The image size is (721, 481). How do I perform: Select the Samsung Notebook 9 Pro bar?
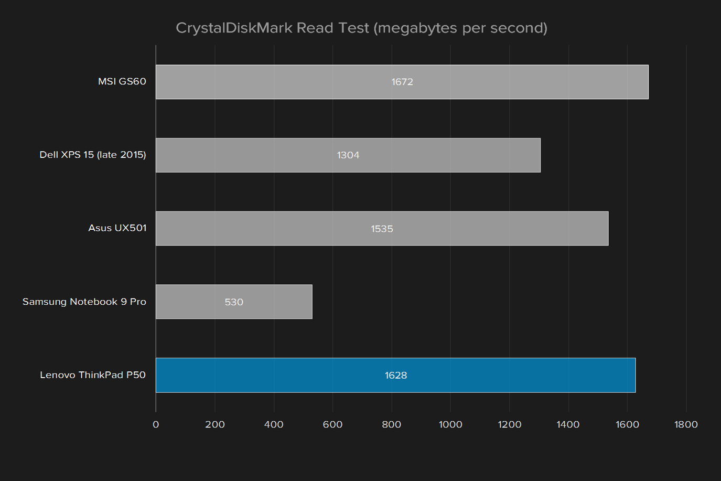click(x=234, y=302)
